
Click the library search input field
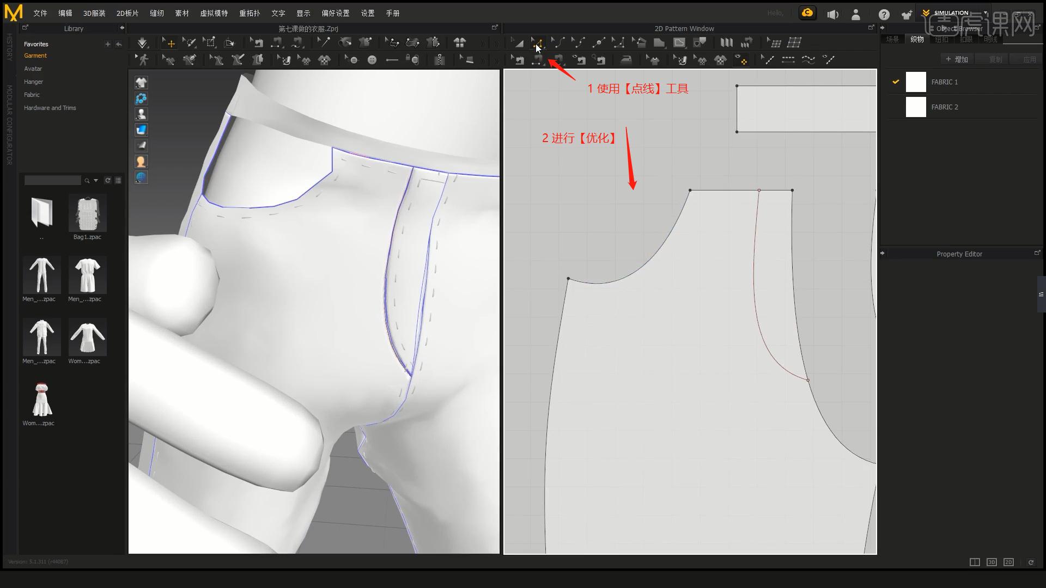52,180
